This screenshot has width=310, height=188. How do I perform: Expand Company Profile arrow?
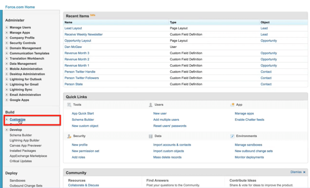[7, 38]
